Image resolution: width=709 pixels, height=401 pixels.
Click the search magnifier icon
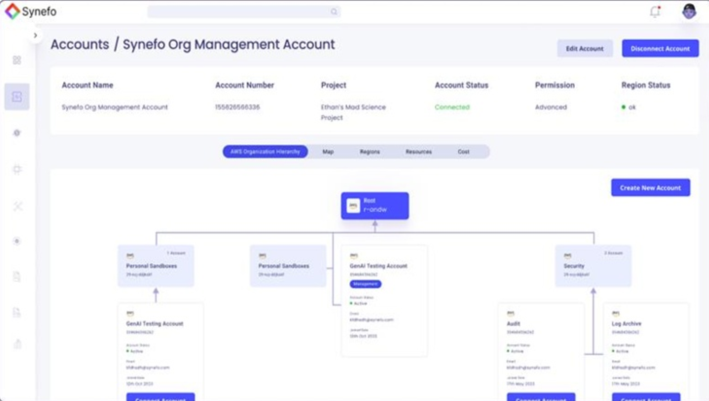pos(334,12)
